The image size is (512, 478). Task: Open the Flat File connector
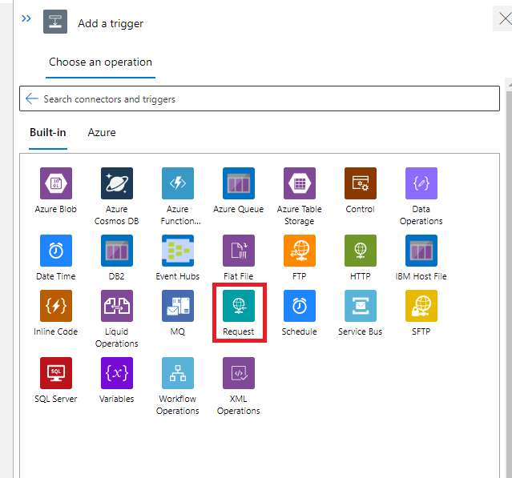pyautogui.click(x=239, y=251)
